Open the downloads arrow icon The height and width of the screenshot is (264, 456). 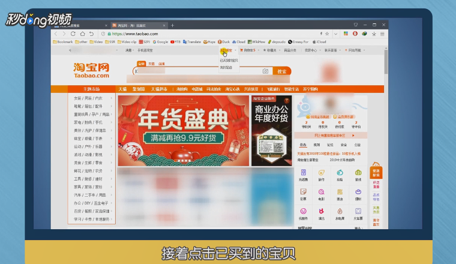(x=374, y=34)
